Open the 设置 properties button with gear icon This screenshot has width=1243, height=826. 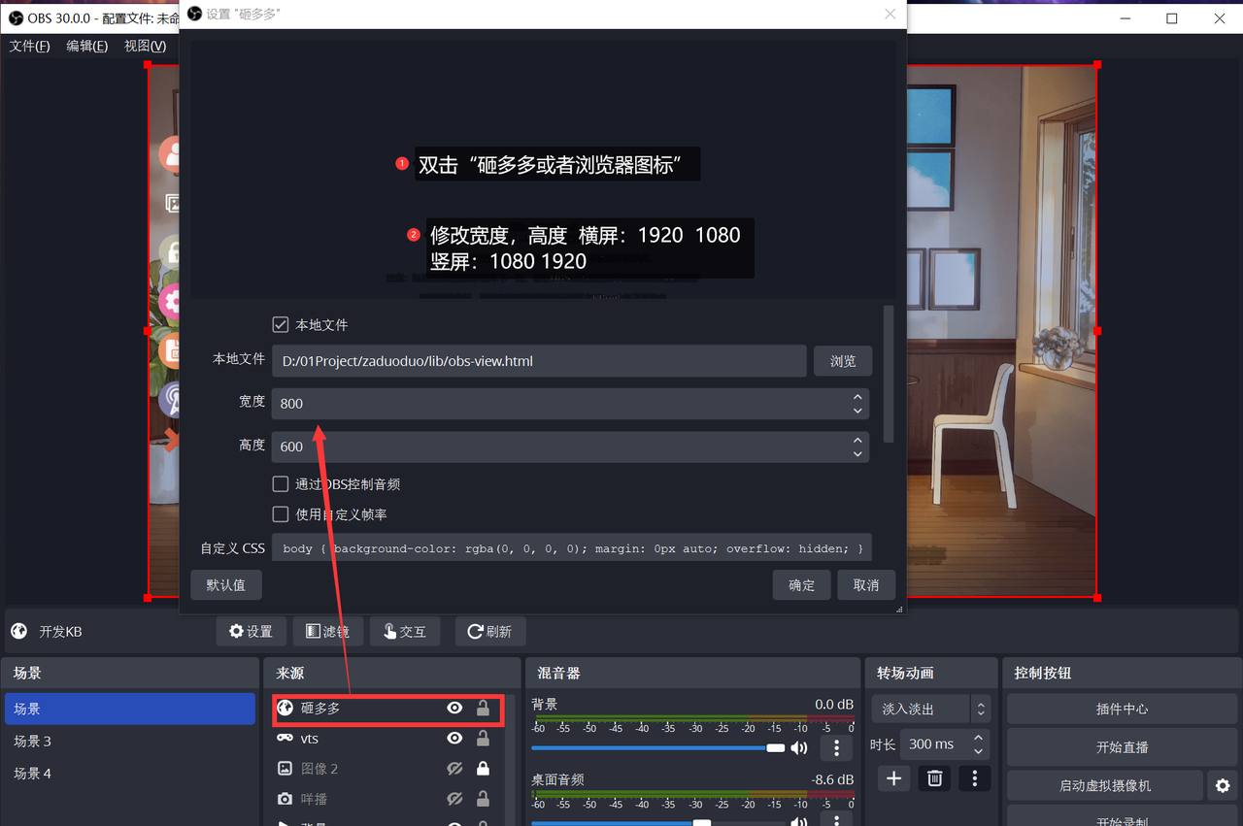click(x=251, y=631)
